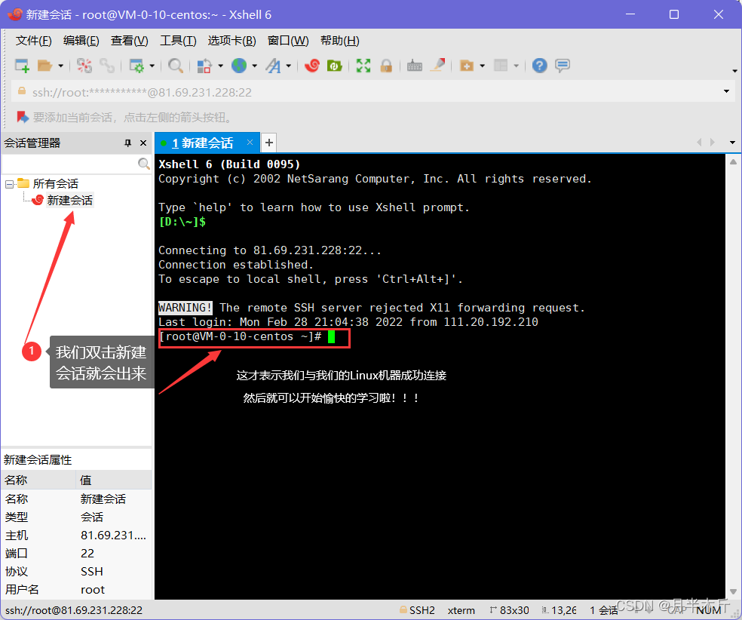This screenshot has height=620, width=742.
Task: Click the Reconnect link icon
Action: pos(107,66)
